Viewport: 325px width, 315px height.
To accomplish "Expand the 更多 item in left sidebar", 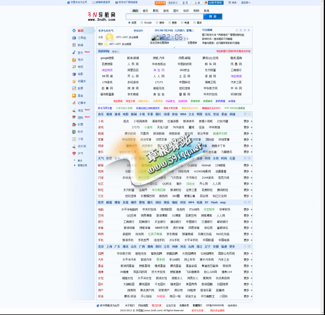I will [x=80, y=161].
